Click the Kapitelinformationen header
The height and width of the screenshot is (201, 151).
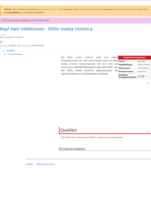pyautogui.click(x=135, y=58)
